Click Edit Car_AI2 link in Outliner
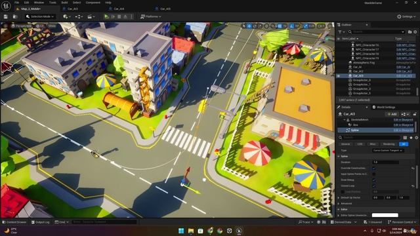This screenshot has height=236, width=420. pyautogui.click(x=404, y=71)
